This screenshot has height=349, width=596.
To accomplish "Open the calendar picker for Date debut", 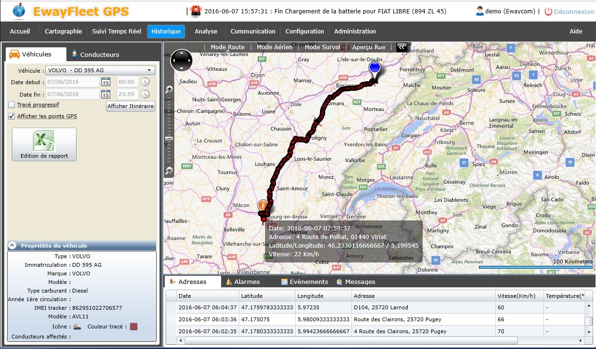I will pos(106,82).
